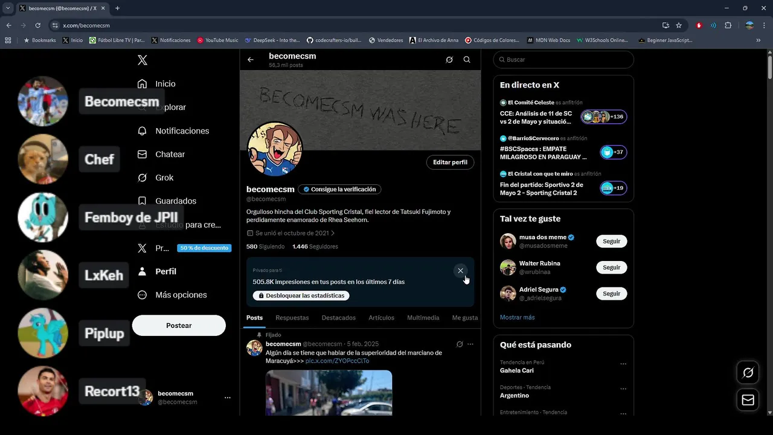The image size is (773, 435).
Task: Bookmark this page star icon
Action: [679, 25]
